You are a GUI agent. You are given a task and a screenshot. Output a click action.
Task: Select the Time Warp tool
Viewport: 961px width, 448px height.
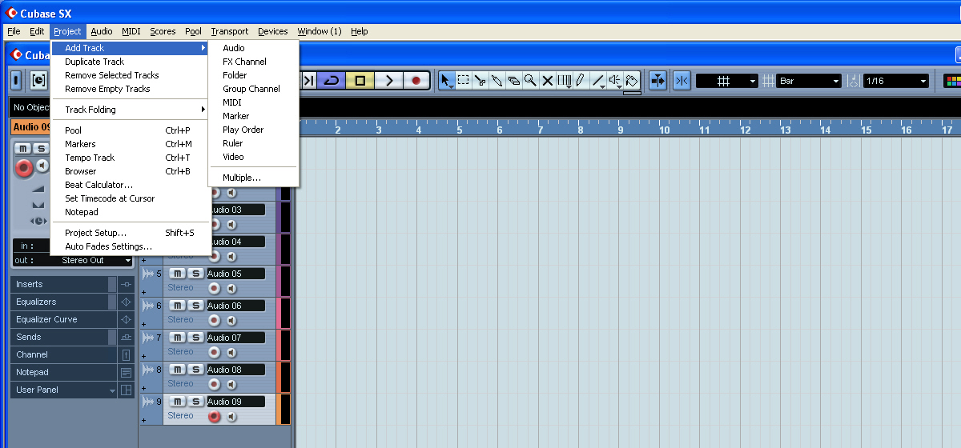tap(565, 81)
